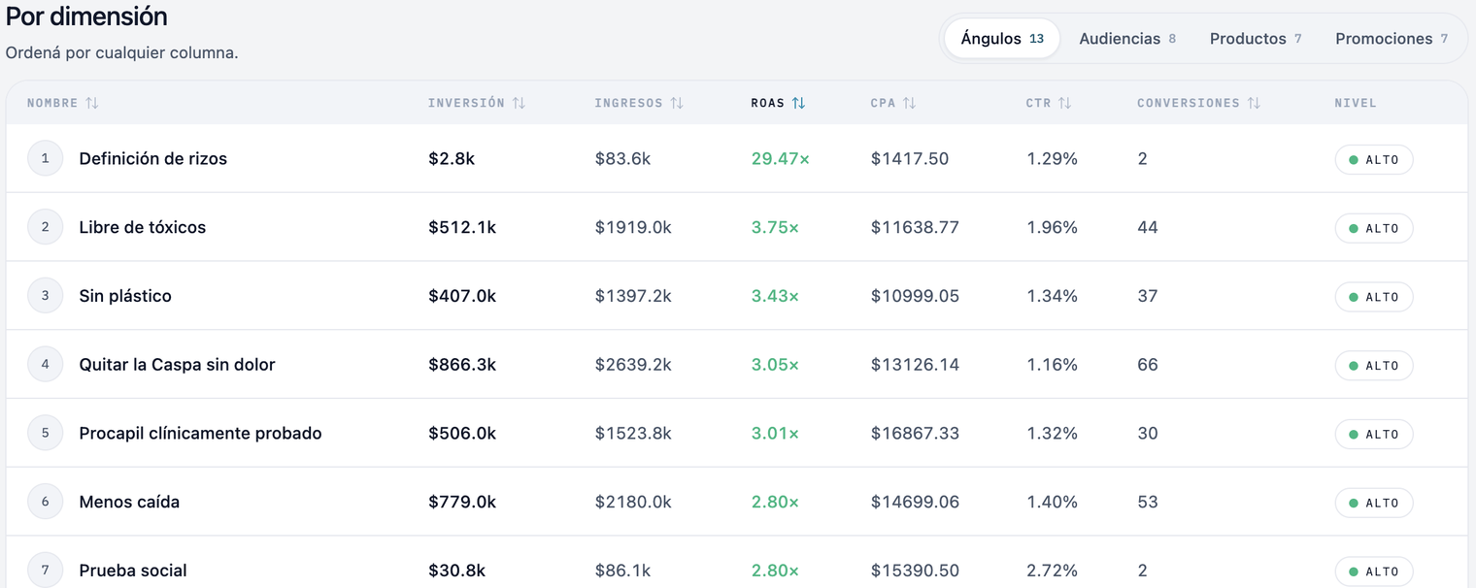Select the 'Libre de tóxicos' row name
Viewport: 1476px width, 588px height.
[143, 227]
